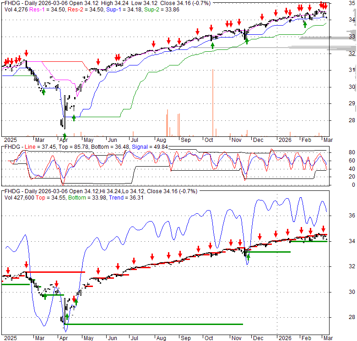Select the red sell arrow above May in top chart

click(x=98, y=62)
